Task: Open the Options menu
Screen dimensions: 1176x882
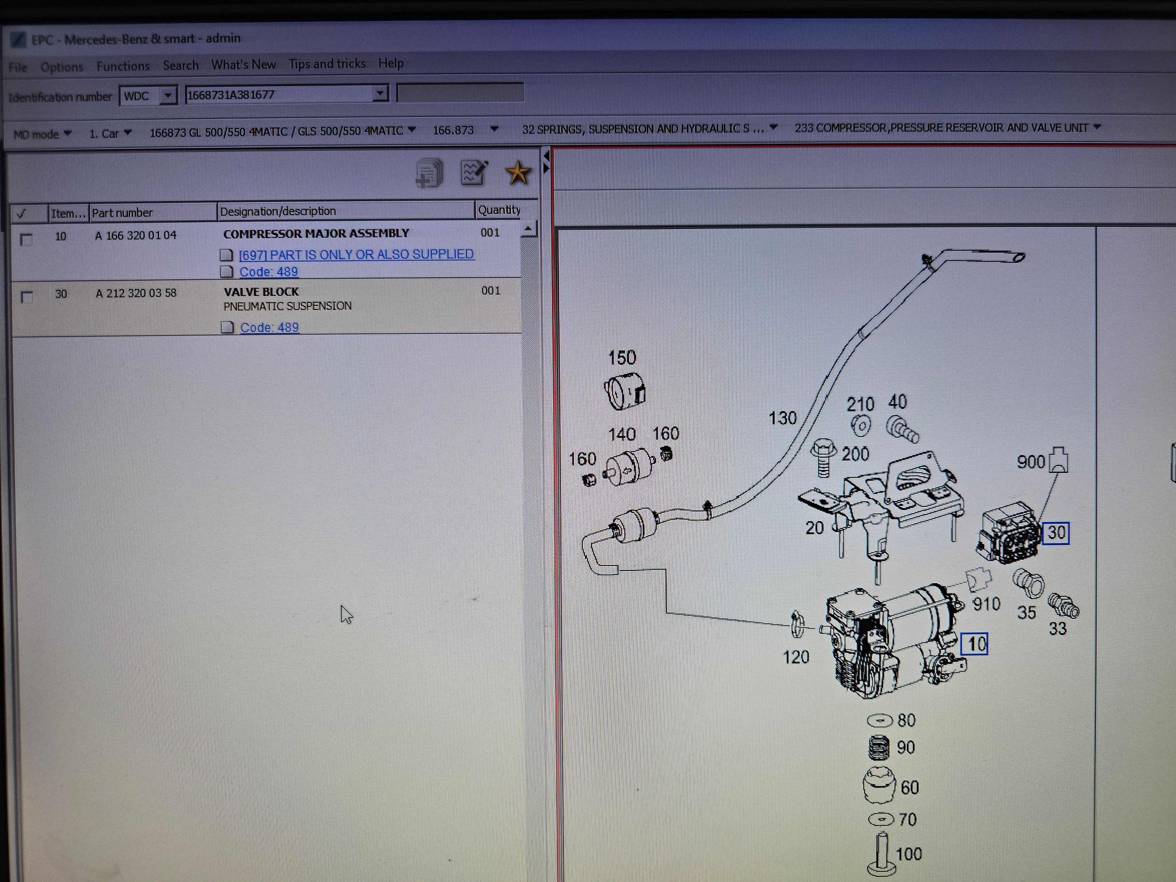Action: (62, 67)
